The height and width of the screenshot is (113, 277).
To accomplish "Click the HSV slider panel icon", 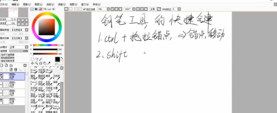I will point(41,9).
